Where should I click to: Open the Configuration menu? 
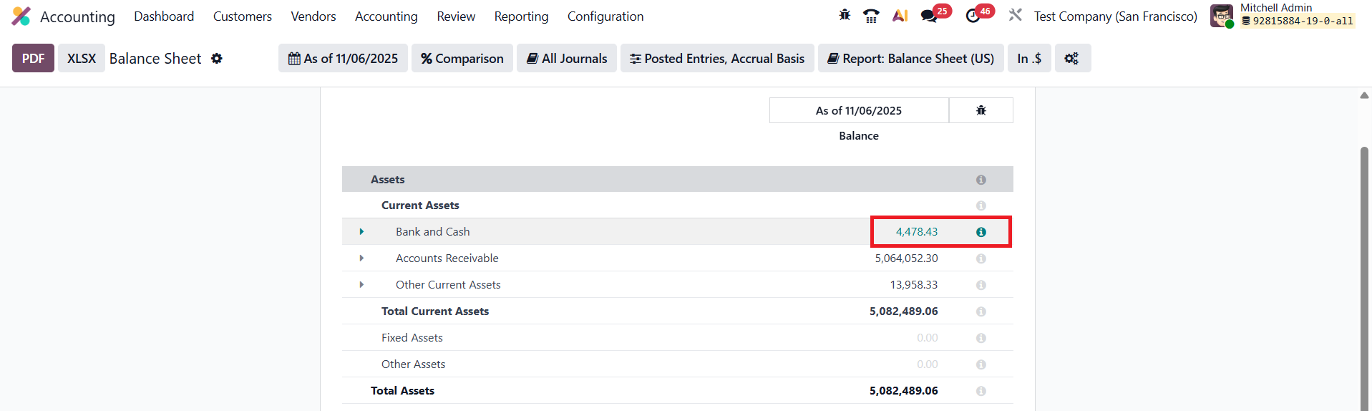click(605, 16)
